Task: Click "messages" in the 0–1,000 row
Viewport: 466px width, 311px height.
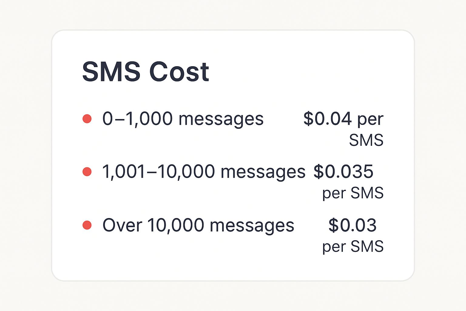Action: [x=221, y=119]
